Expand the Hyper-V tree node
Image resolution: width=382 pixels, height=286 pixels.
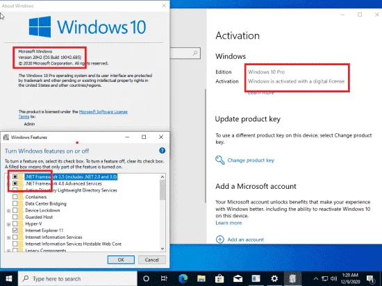tap(9, 224)
